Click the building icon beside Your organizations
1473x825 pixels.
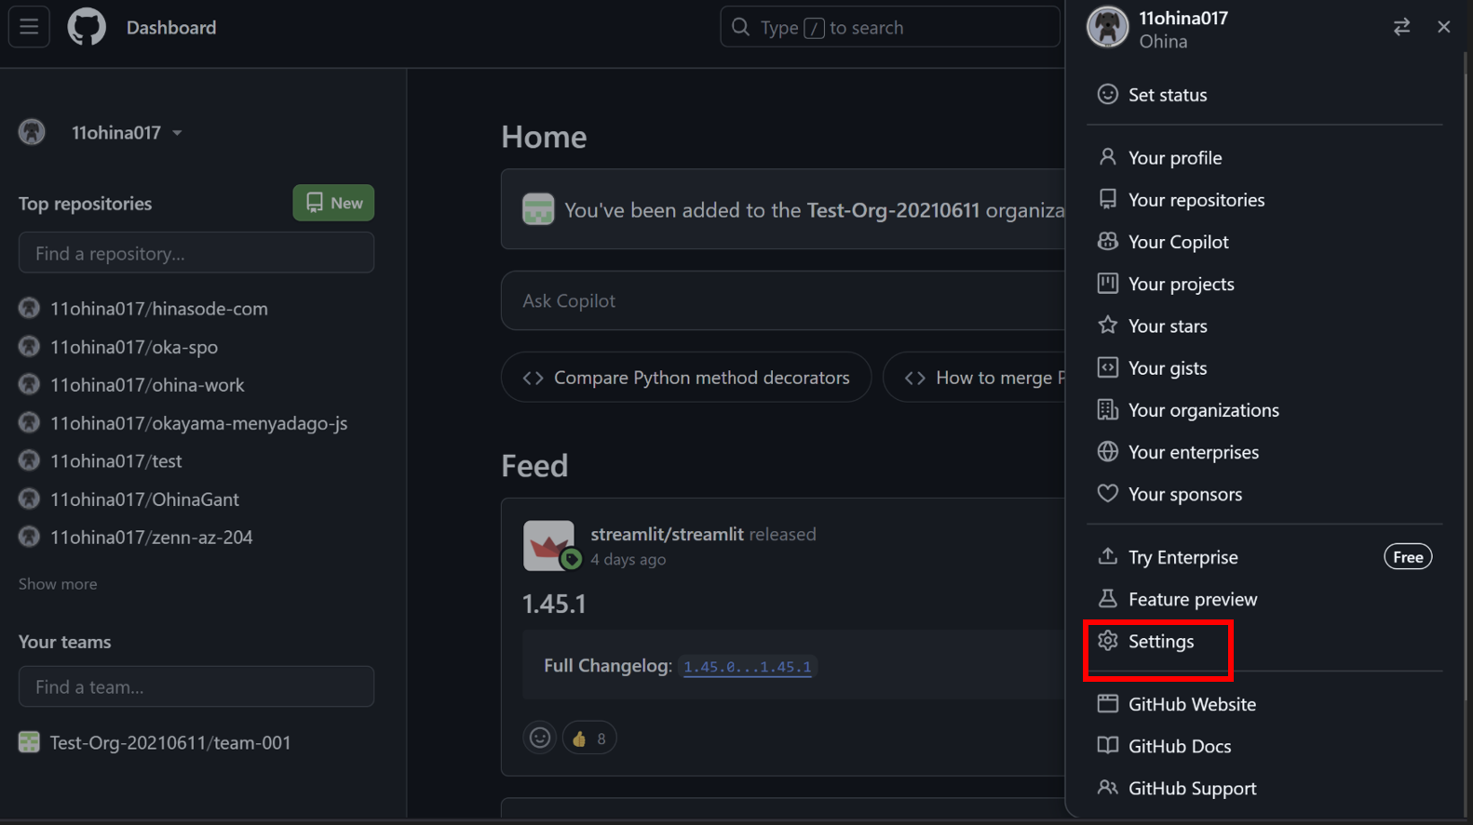click(x=1107, y=409)
